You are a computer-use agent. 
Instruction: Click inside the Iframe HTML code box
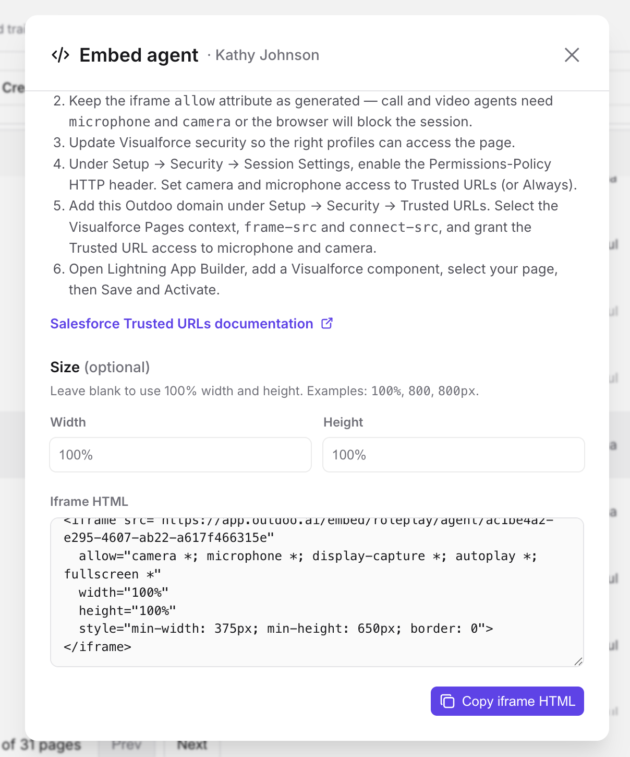317,593
